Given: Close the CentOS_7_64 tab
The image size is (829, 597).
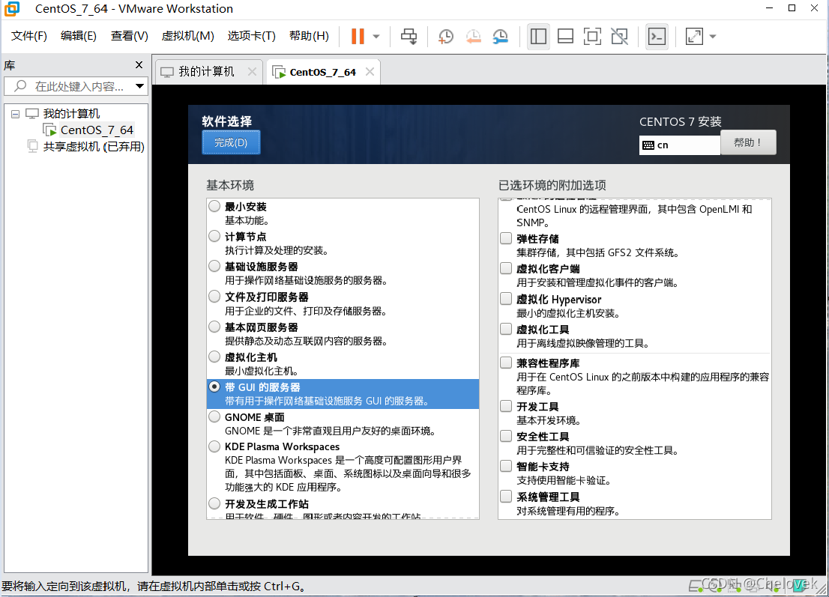Looking at the screenshot, I should click(370, 71).
